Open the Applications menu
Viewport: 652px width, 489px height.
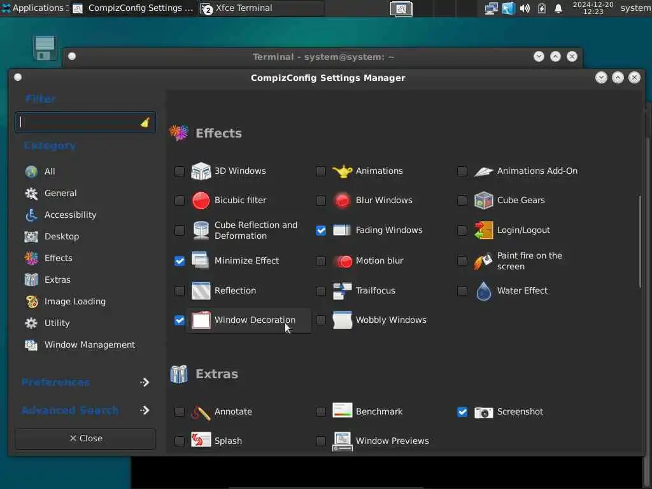click(x=34, y=8)
